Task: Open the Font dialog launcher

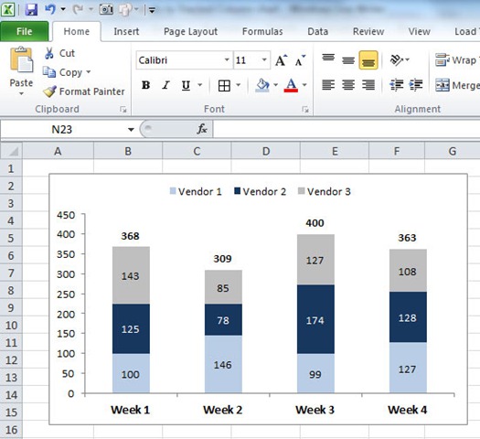Action: [305, 109]
